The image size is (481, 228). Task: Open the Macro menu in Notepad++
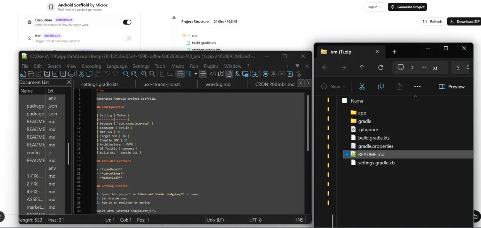point(178,66)
